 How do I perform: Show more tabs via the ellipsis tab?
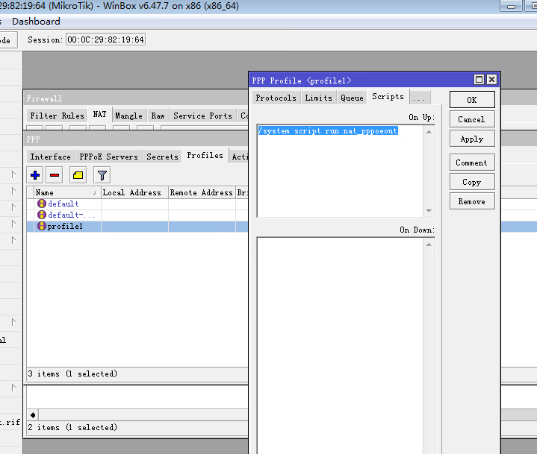coord(420,98)
